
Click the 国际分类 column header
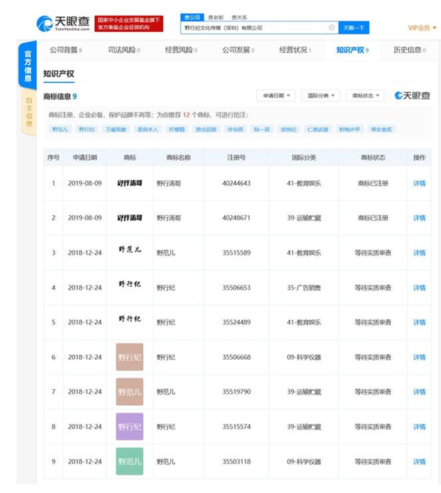(x=303, y=157)
